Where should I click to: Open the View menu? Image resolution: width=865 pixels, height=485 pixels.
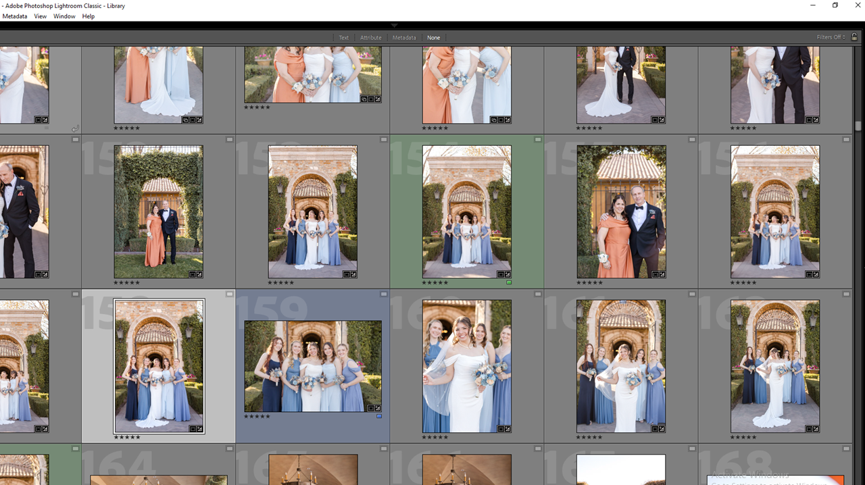[x=41, y=16]
